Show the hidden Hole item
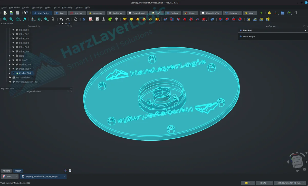 click(x=13, y=56)
